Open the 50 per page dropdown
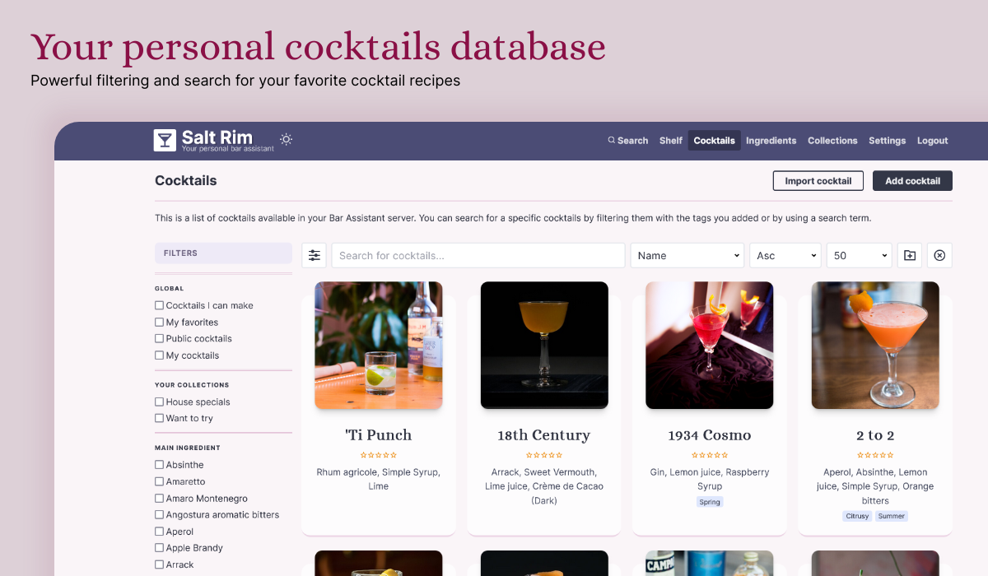Viewport: 988px width, 576px height. click(860, 255)
